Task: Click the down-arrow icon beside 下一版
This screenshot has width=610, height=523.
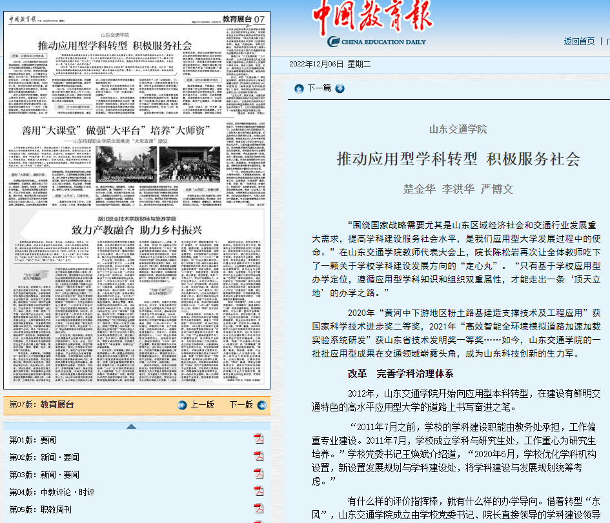Action: pyautogui.click(x=261, y=405)
